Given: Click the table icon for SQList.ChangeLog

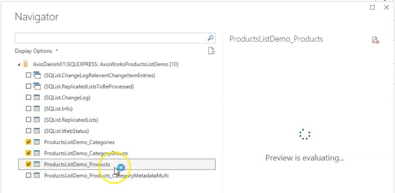Looking at the screenshot, I should click(37, 98).
